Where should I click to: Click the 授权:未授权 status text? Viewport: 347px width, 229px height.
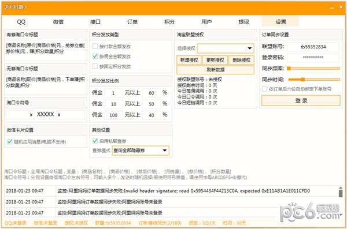pos(76,223)
